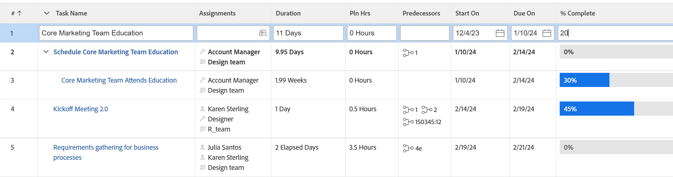
Task: Click the Task Name field containing Core Marketing Team Education
Action: tap(116, 33)
